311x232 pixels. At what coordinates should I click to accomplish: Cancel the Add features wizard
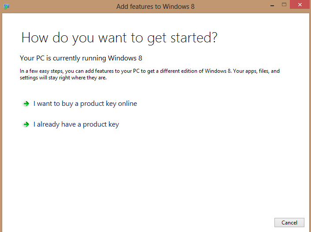(x=289, y=222)
